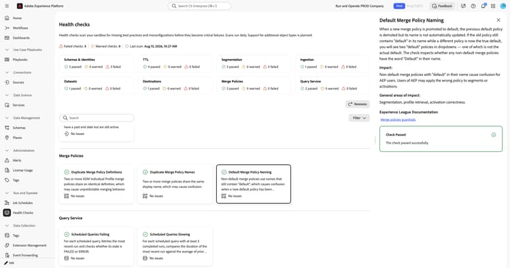Click the refresh chat icon in header
Image resolution: width=510 pixels, height=268 pixels.
pos(463,6)
